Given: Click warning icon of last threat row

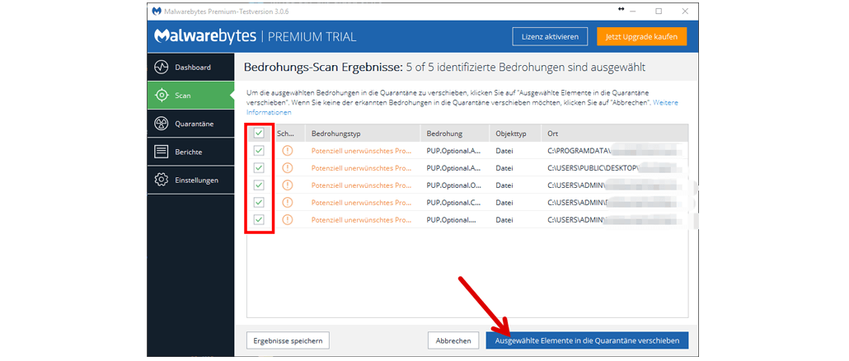Looking at the screenshot, I should click(288, 220).
